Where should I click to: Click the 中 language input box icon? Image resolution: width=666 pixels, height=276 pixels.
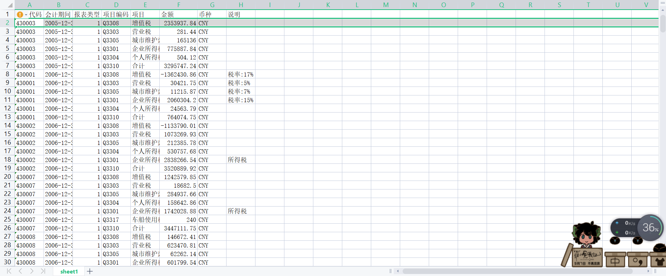(615, 260)
